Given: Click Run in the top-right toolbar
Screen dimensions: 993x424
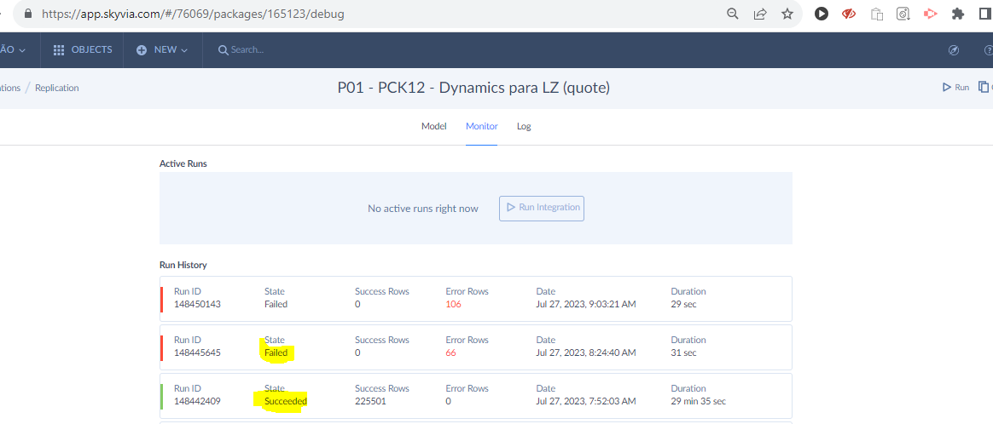Looking at the screenshot, I should 955,87.
